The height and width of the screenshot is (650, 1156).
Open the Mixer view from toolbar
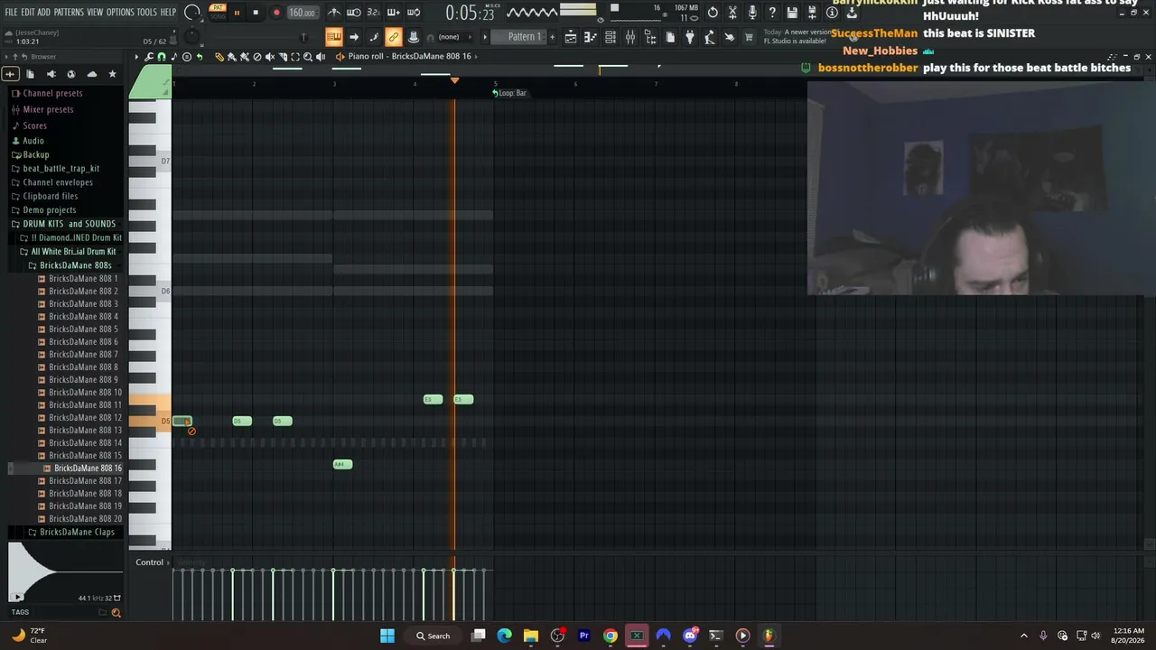[x=630, y=37]
